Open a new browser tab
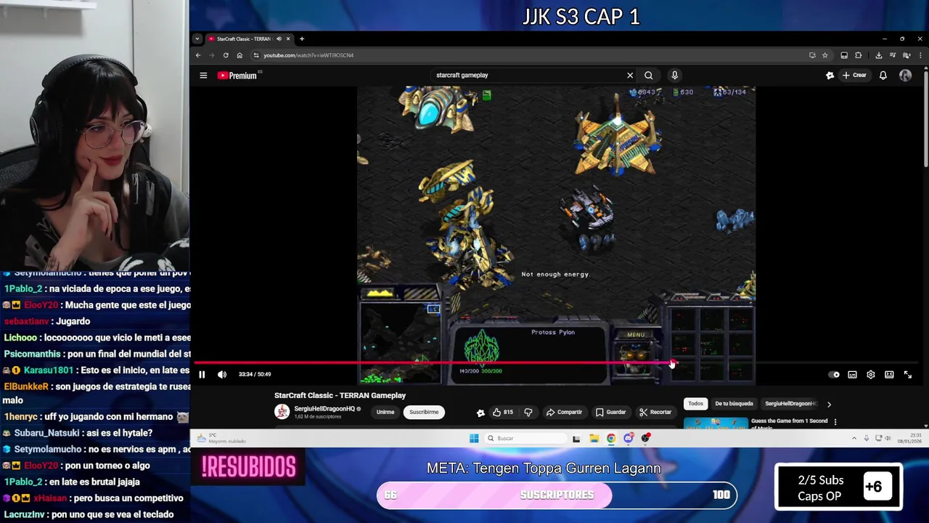 pos(302,39)
